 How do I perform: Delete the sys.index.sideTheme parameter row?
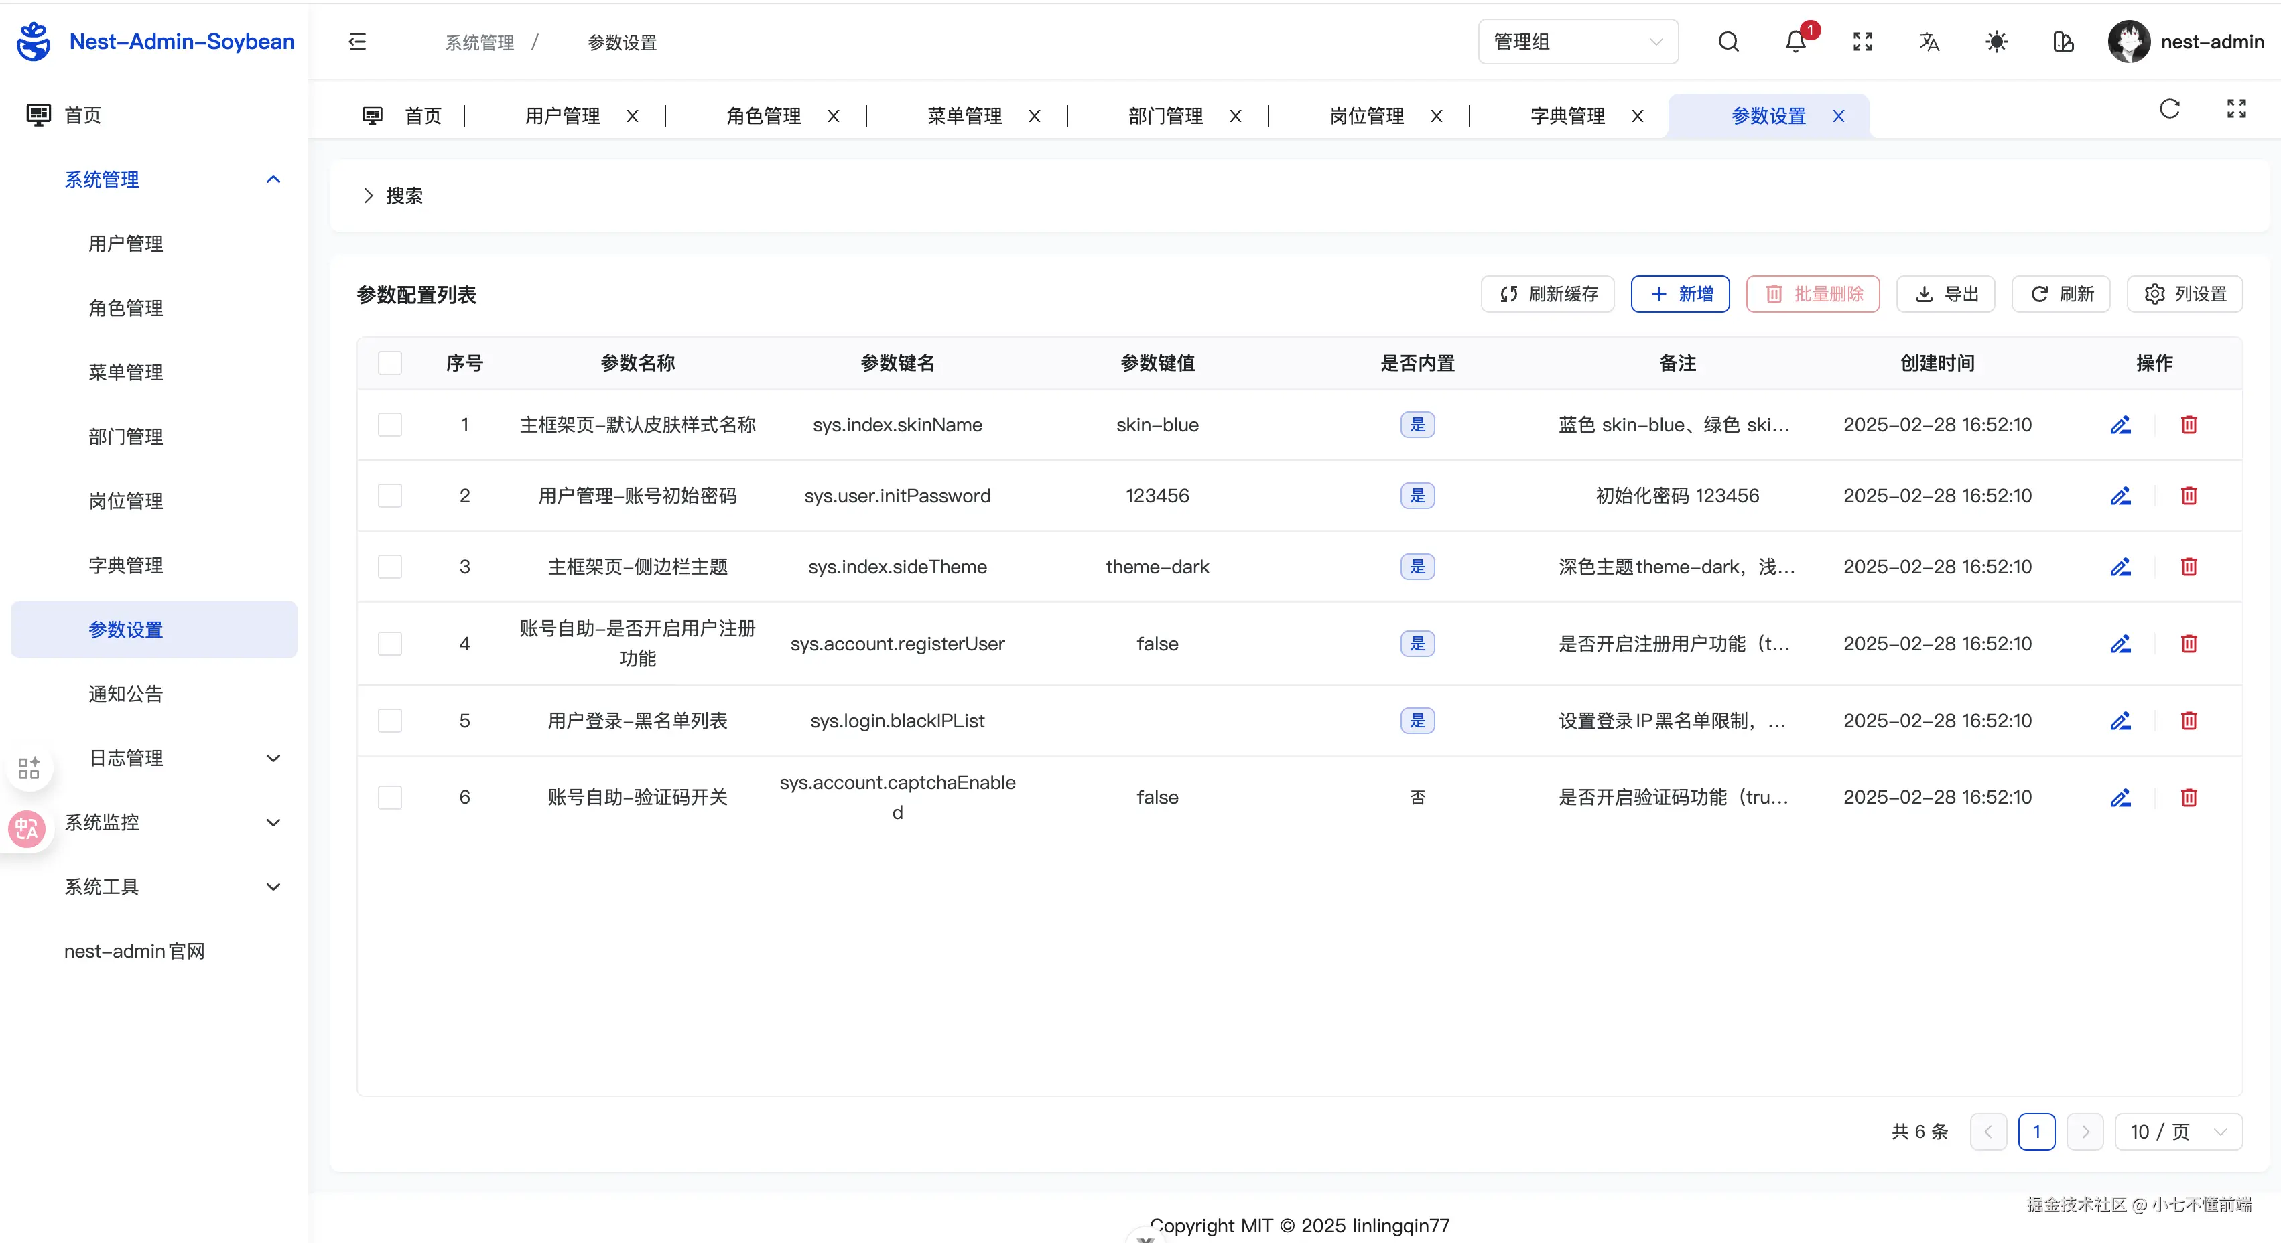tap(2188, 566)
